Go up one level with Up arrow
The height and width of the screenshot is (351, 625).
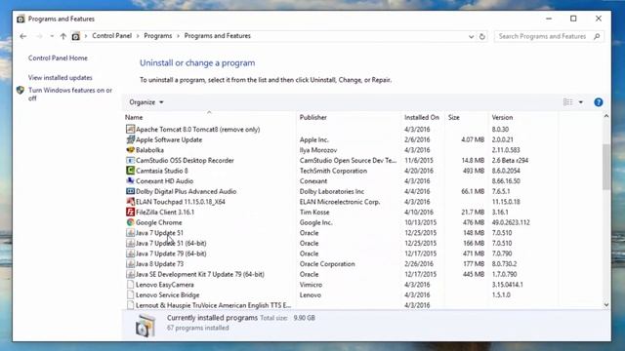tap(62, 36)
